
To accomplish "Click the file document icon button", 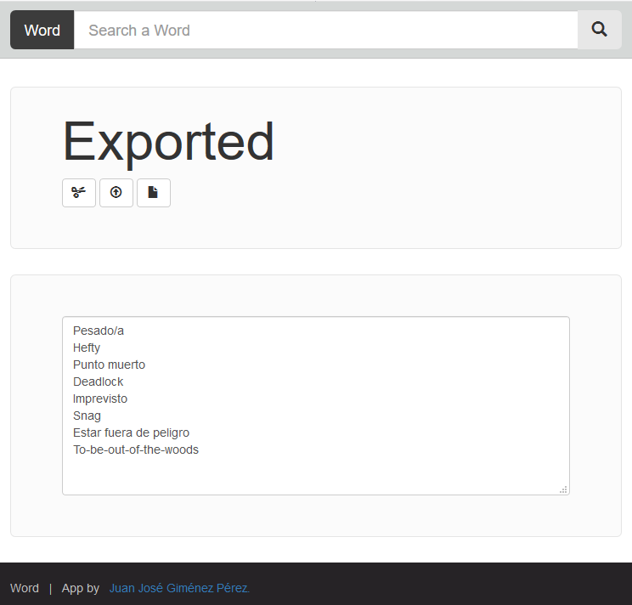I will coord(154,193).
